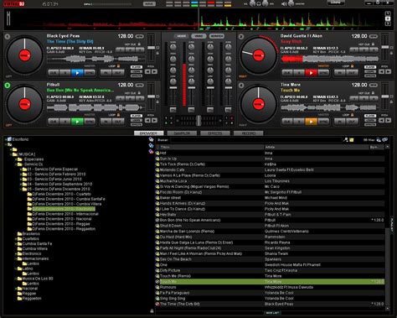
Task: Click the Cue button on Black Eyed Peas deck
Action: pyautogui.click(x=54, y=73)
